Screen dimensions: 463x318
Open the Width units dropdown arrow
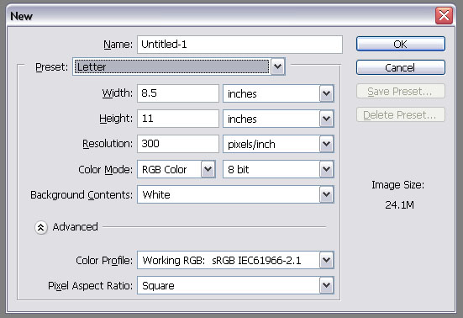click(x=326, y=93)
